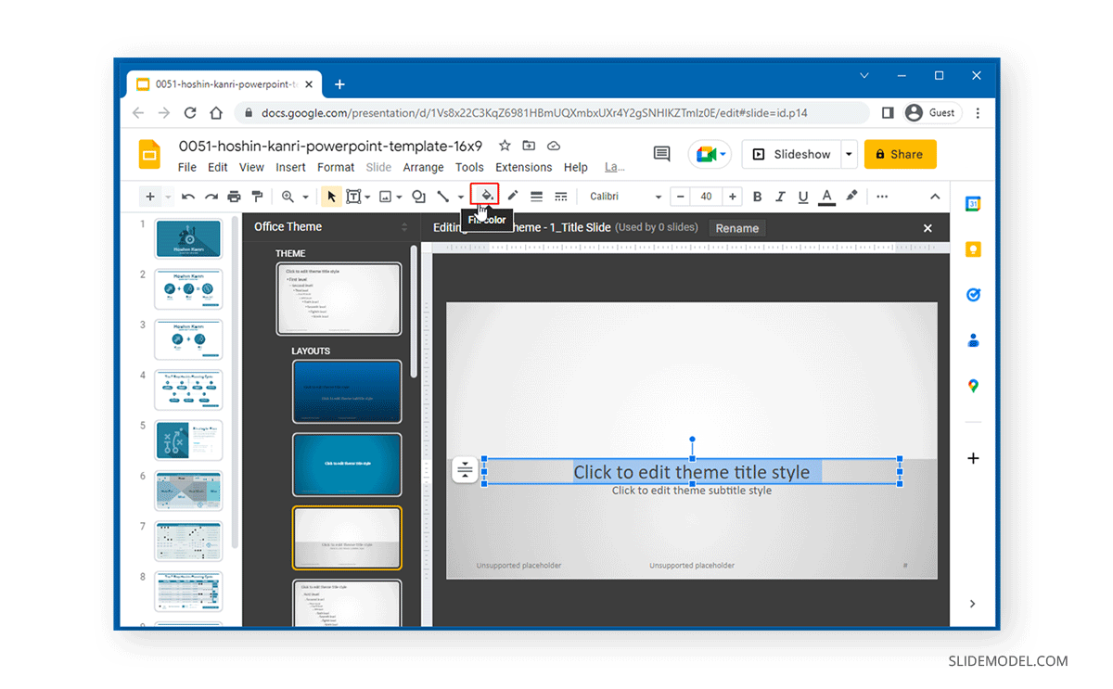Open Google Keep in the side panel
The width and height of the screenshot is (1113, 689).
coord(973,249)
